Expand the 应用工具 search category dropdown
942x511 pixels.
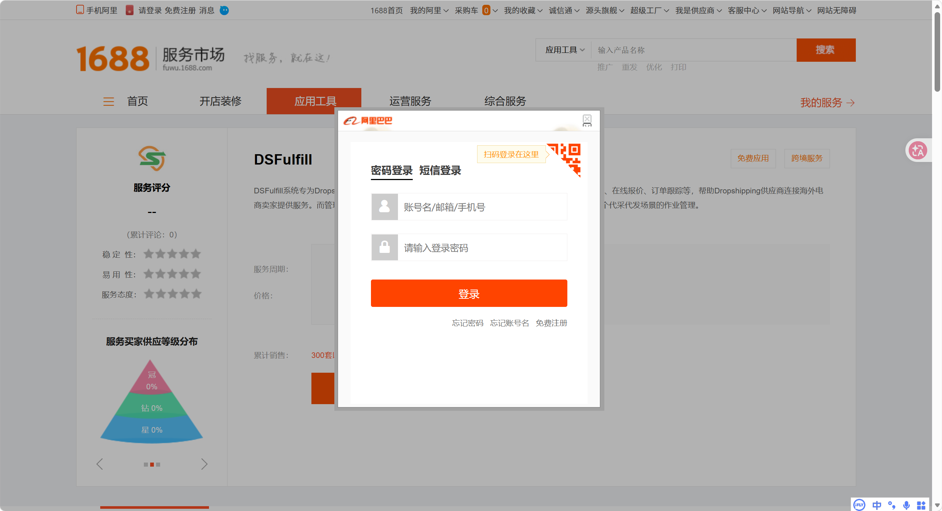pyautogui.click(x=565, y=50)
